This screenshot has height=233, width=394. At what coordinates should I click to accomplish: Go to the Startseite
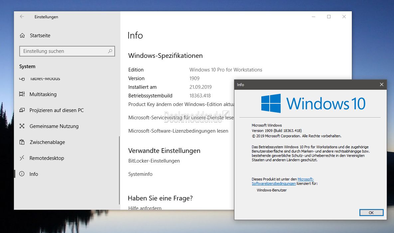40,36
